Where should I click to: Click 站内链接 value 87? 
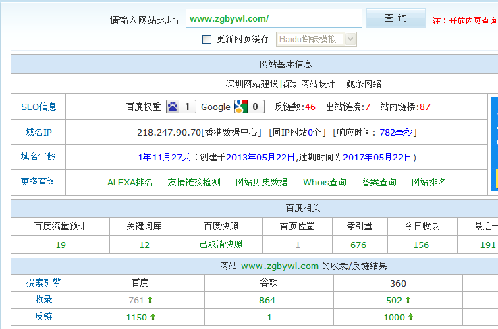[x=425, y=107]
